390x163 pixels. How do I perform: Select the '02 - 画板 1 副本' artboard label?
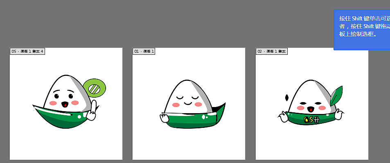point(272,51)
